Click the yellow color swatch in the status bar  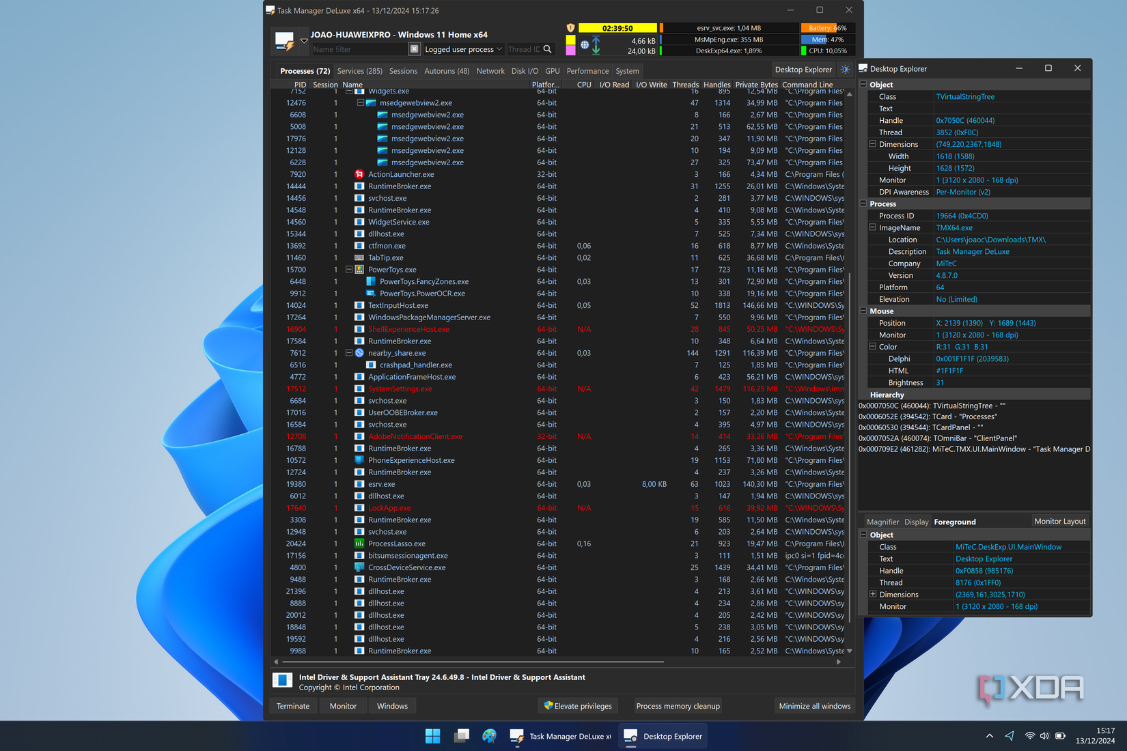point(570,40)
